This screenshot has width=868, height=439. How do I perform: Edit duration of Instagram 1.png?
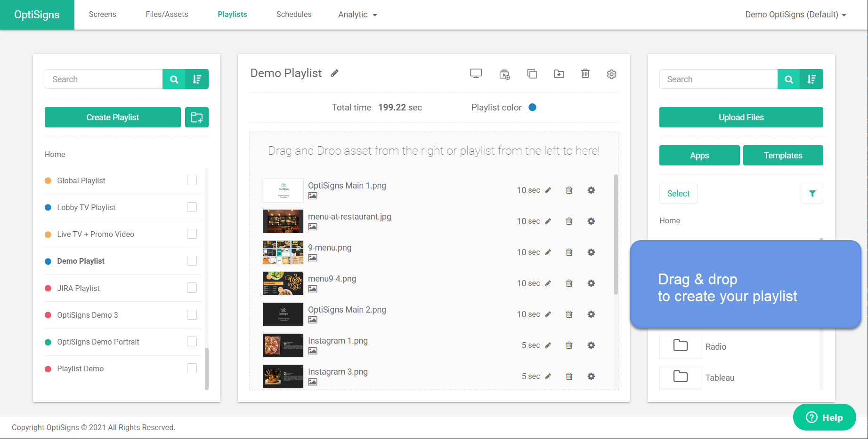click(x=548, y=345)
